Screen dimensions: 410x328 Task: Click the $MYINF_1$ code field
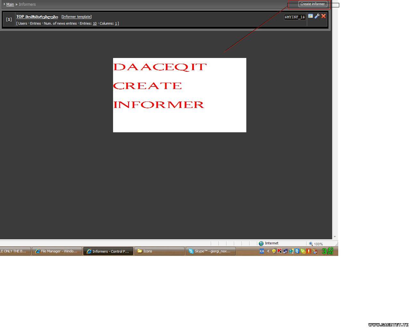(x=295, y=17)
